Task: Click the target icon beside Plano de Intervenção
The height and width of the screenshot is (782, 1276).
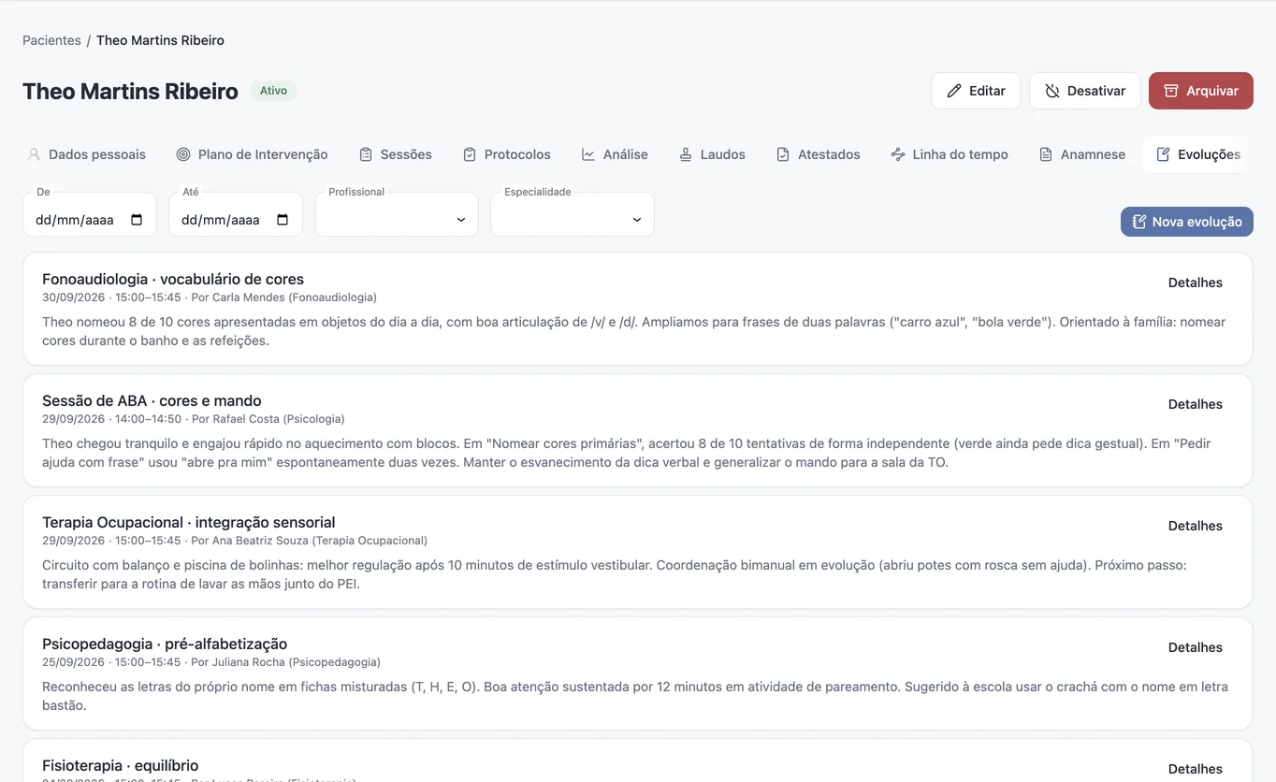Action: (x=183, y=154)
